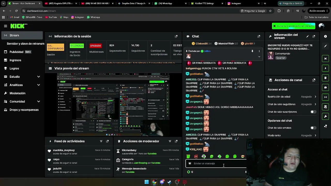Open Servidor y clave de retransmisión
This screenshot has height=186, width=331.
pyautogui.click(x=25, y=44)
